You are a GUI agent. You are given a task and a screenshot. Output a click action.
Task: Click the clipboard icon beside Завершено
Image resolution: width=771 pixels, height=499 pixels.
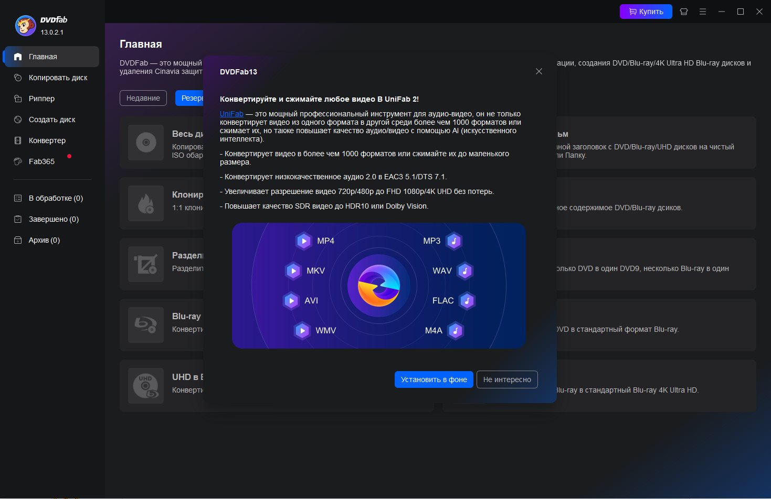click(18, 219)
